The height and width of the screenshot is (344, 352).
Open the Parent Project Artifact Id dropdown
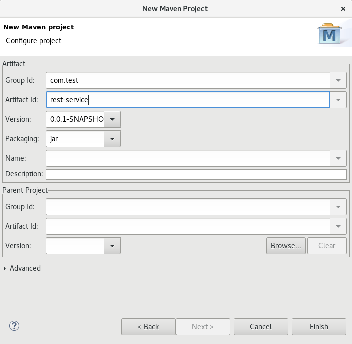338,226
